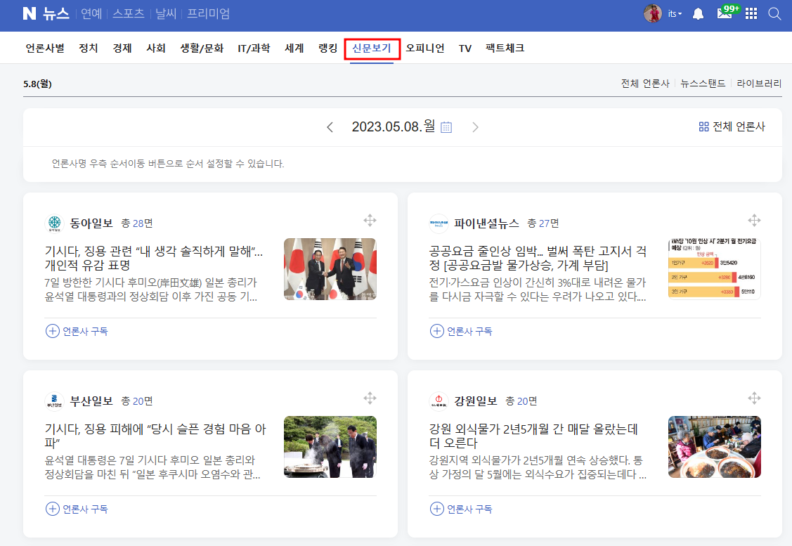Open the 전체 언론사 link below tabs

(x=645, y=84)
